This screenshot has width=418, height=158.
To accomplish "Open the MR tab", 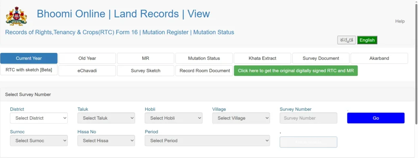I will [146, 58].
